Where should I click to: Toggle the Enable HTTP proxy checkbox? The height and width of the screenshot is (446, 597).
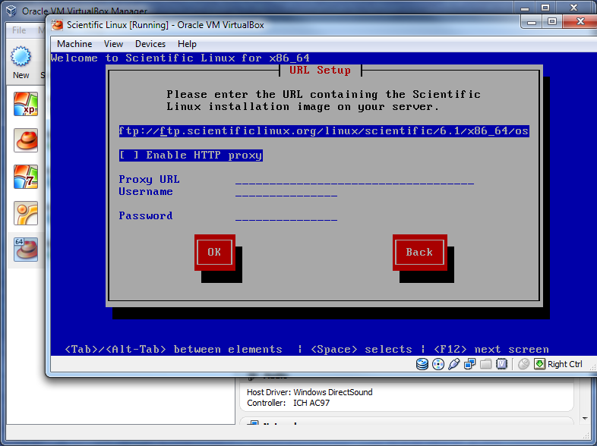pyautogui.click(x=191, y=155)
